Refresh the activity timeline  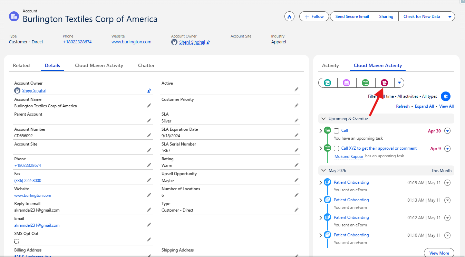[x=403, y=106]
